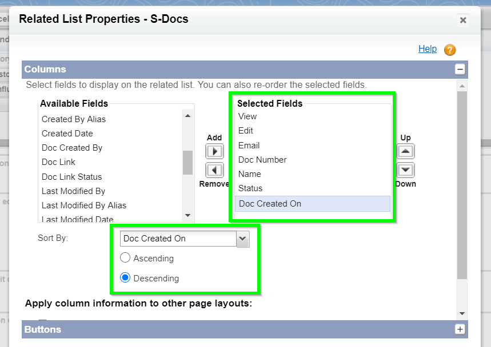Move selected field Up

point(405,151)
